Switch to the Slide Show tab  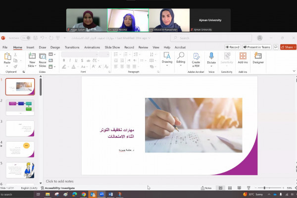tap(112, 48)
